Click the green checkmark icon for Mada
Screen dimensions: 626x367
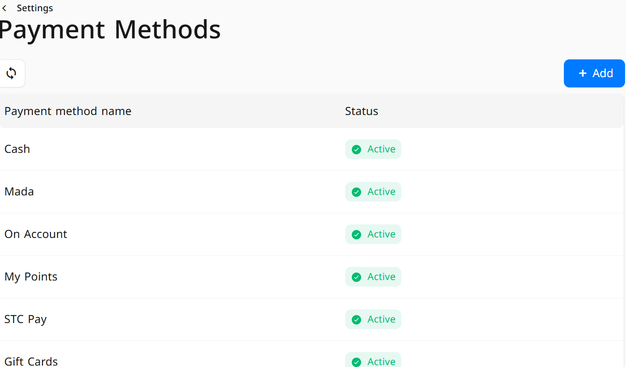(x=356, y=192)
